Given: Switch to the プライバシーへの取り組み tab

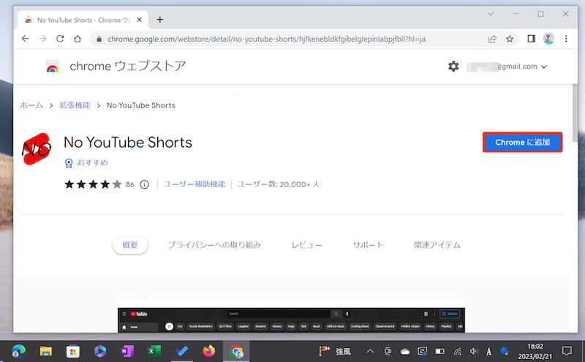Looking at the screenshot, I should 214,245.
